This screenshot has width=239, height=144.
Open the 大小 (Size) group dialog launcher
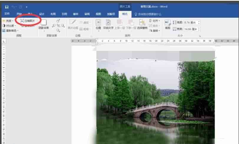200,36
